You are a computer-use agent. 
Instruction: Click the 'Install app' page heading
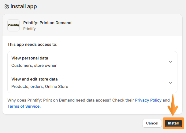click(24, 6)
